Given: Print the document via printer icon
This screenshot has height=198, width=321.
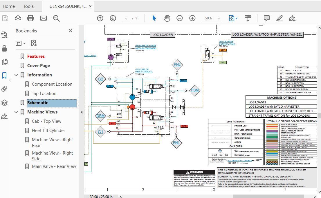Looking at the screenshot, I should coord(30,18).
